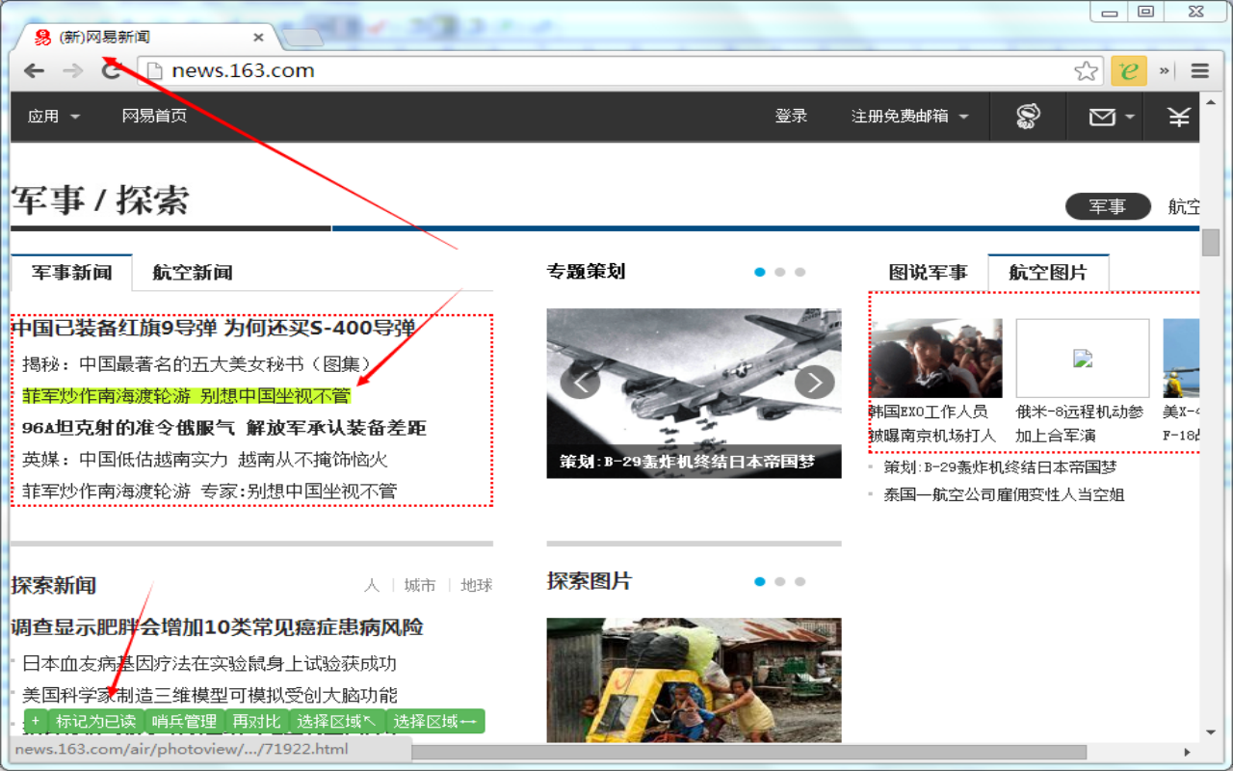Open the 应用 dropdown
This screenshot has height=771, width=1233.
tap(53, 115)
